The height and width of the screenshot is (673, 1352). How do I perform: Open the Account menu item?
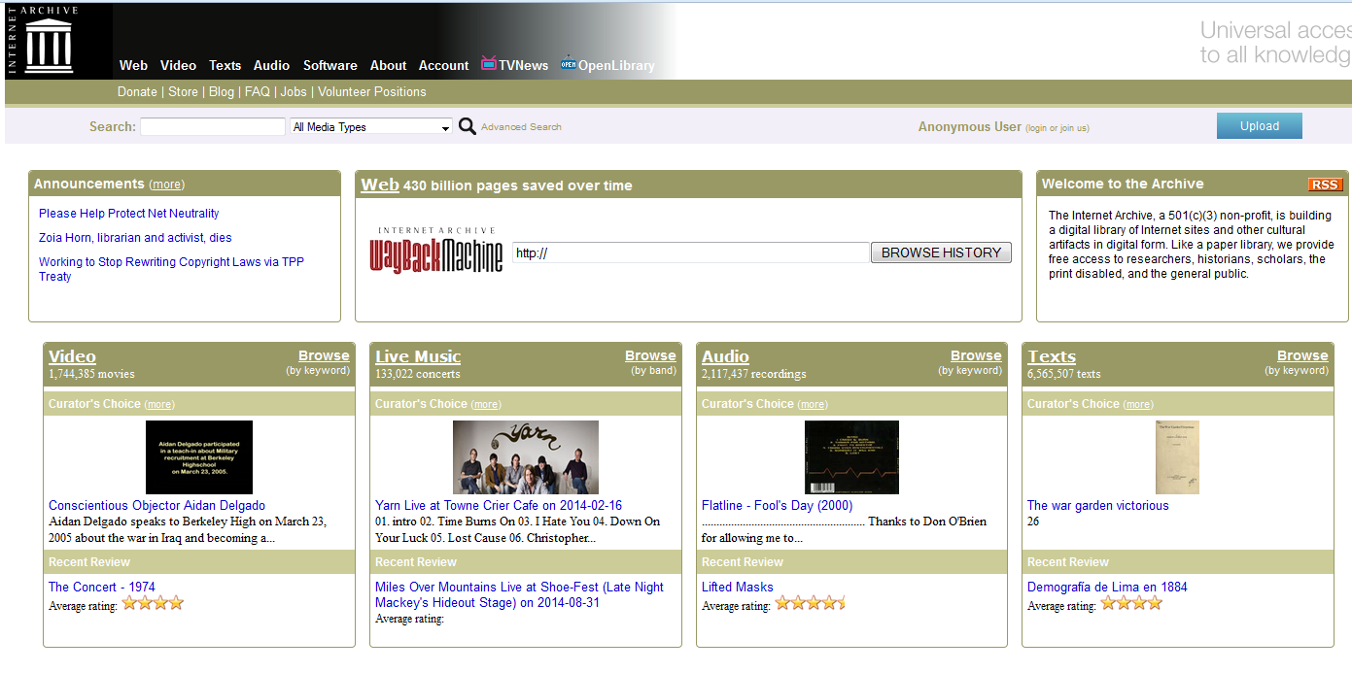point(443,65)
